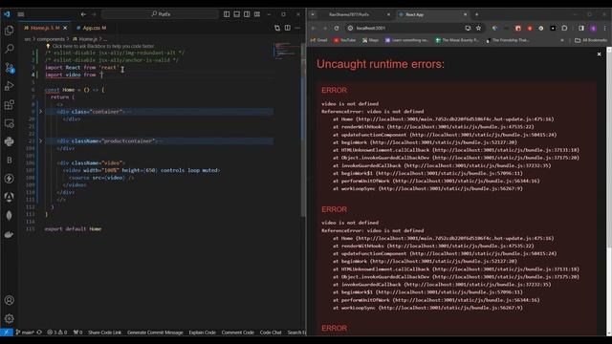Open Extensions view in activity bar
This screenshot has height=344, width=612.
coord(9,104)
